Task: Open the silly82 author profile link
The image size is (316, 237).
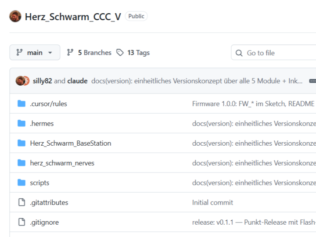Action: pyautogui.click(x=42, y=81)
